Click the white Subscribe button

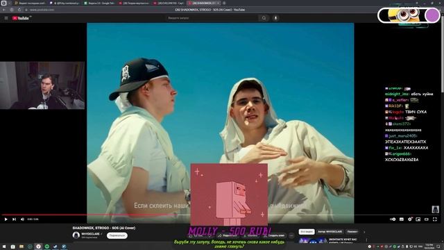click(117, 235)
